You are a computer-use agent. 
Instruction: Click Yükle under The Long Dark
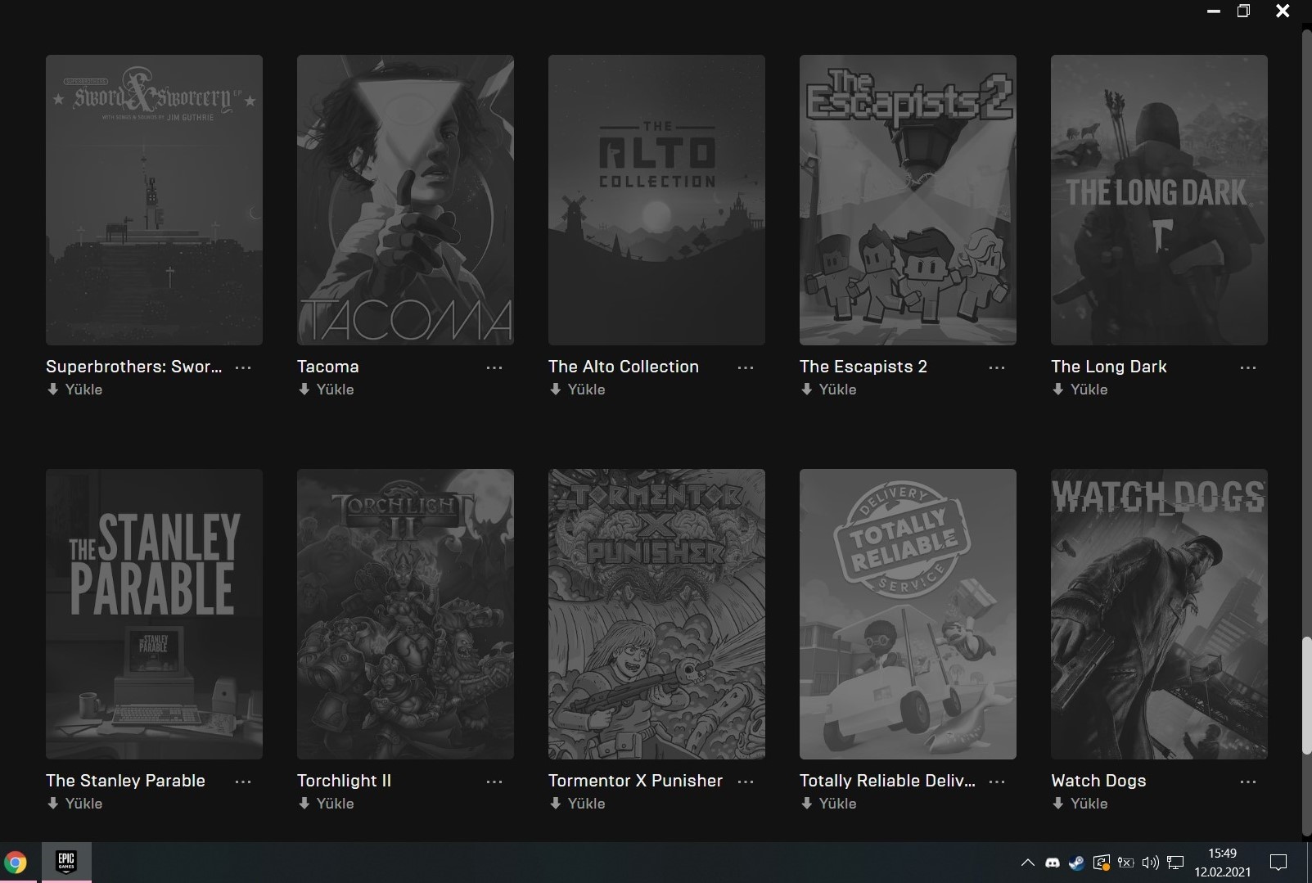click(x=1080, y=390)
